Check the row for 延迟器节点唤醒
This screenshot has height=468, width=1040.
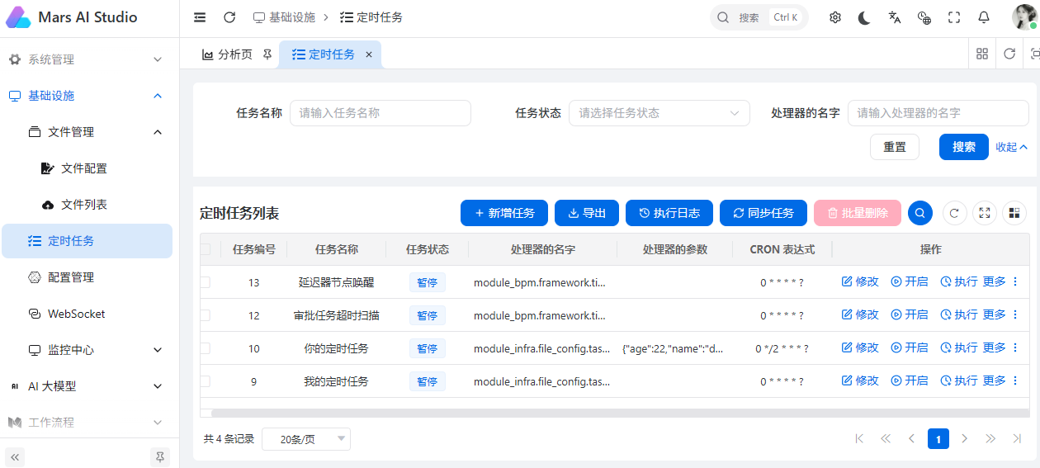pyautogui.click(x=205, y=282)
